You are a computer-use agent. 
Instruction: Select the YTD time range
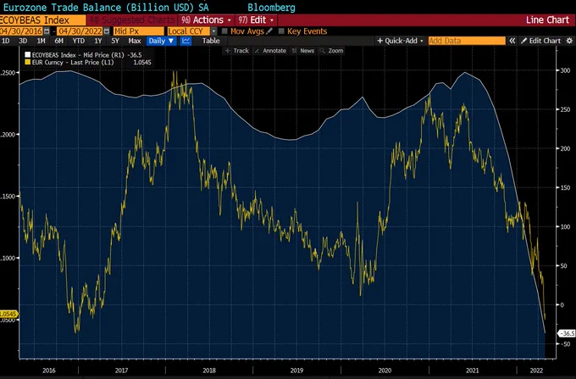click(78, 41)
